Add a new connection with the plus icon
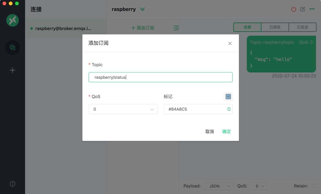Image resolution: width=321 pixels, height=194 pixels. tap(12, 70)
